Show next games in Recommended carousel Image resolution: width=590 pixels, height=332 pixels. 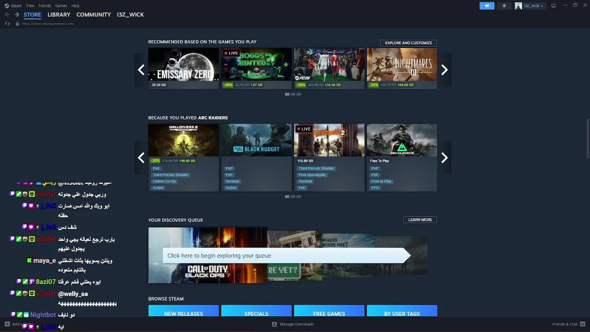click(444, 70)
